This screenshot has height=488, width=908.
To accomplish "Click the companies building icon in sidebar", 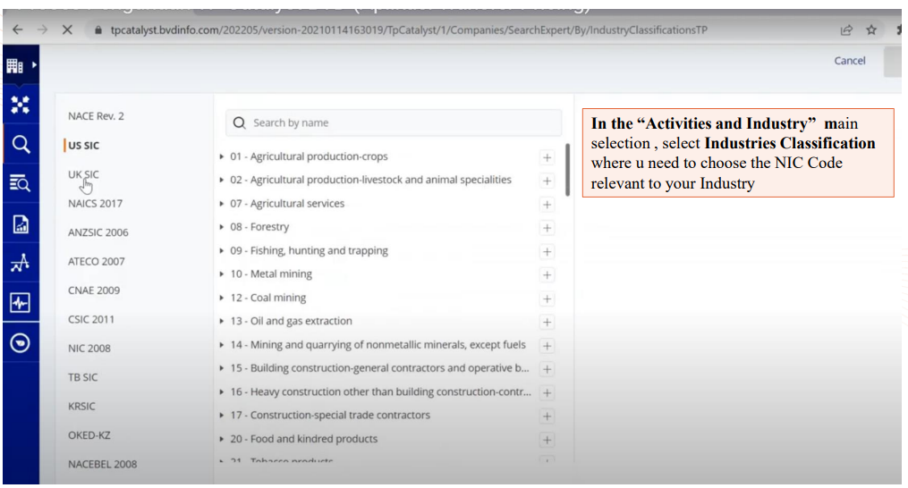I will click(x=15, y=65).
